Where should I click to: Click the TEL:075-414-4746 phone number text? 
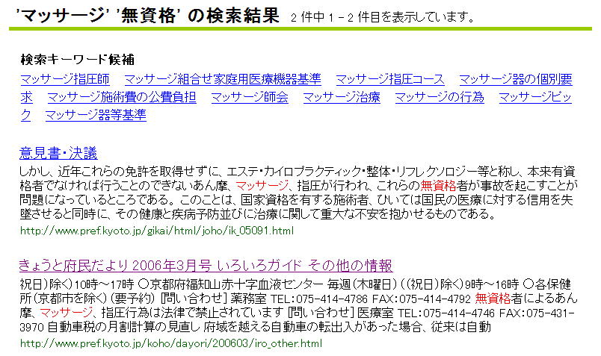[446, 313]
